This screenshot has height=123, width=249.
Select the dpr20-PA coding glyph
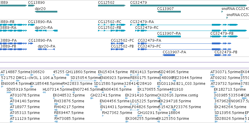(x=46, y=49)
